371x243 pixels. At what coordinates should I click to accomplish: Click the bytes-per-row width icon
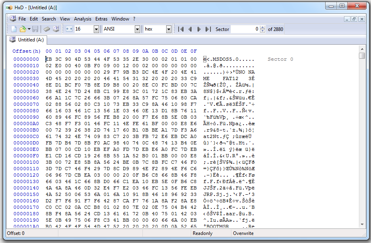tap(69, 29)
